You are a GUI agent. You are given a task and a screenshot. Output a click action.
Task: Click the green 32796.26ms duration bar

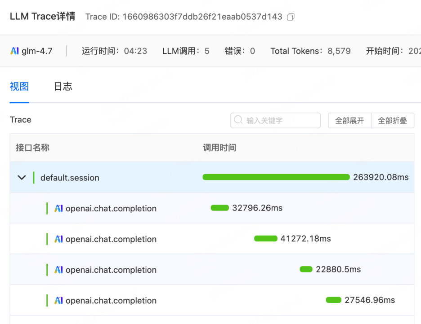(x=220, y=208)
